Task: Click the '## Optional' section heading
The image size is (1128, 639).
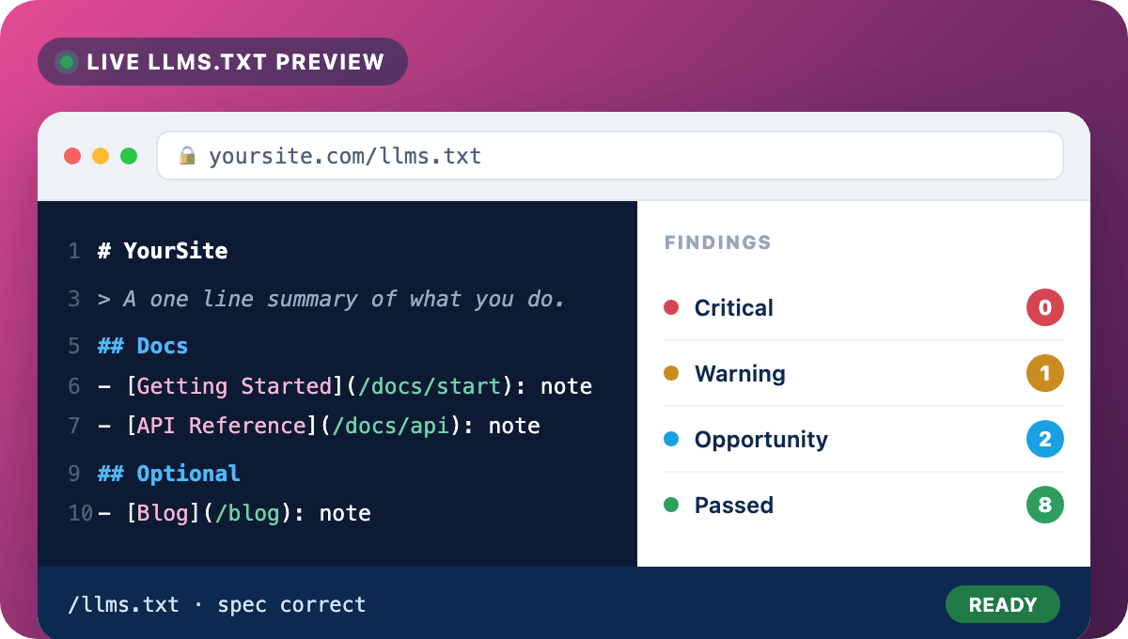Action: pyautogui.click(x=169, y=473)
